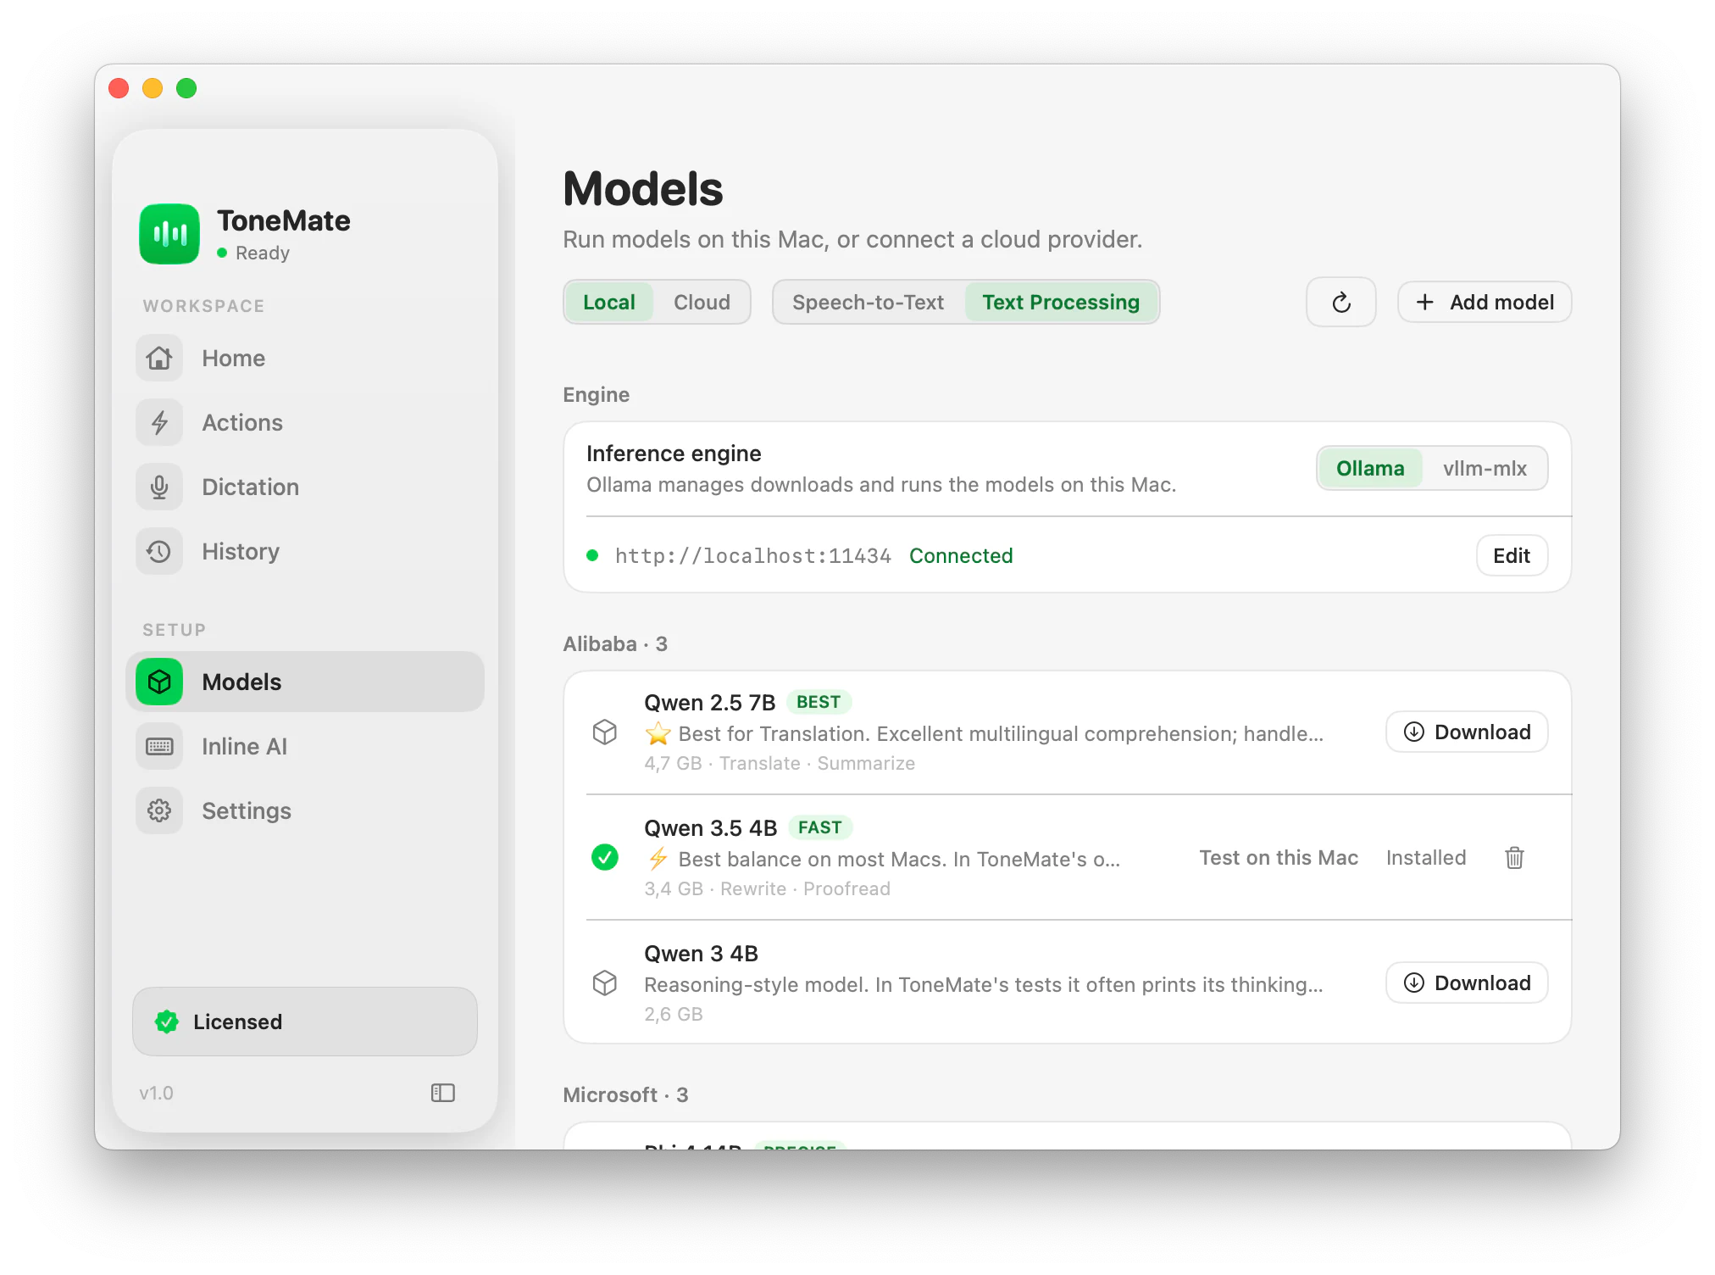
Task: Open the Actions lightning bolt item
Action: 305,422
